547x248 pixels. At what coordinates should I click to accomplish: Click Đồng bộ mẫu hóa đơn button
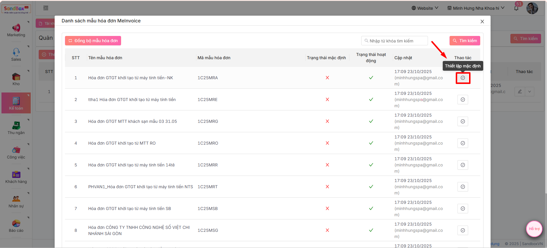pos(93,41)
